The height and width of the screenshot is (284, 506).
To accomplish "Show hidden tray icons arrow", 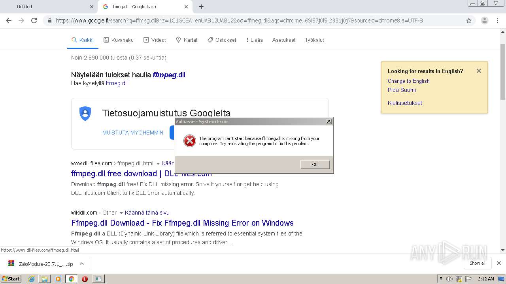I will click(x=441, y=278).
